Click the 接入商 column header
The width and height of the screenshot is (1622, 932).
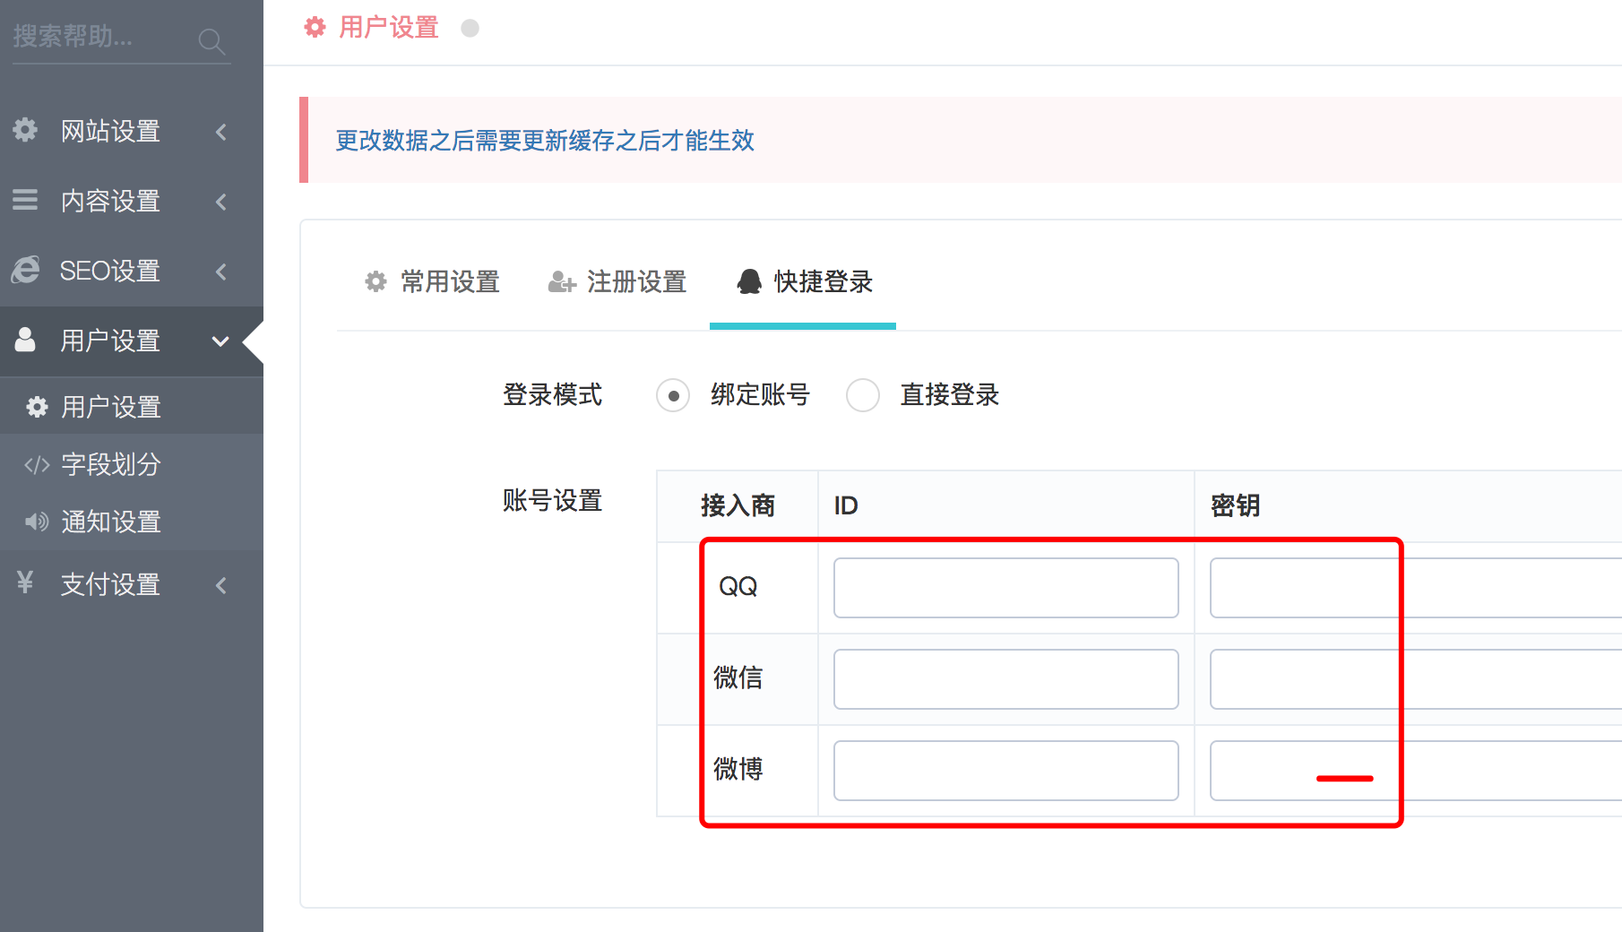click(738, 505)
